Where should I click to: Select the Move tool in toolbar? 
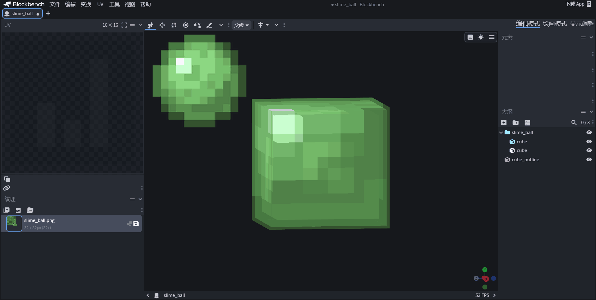(162, 25)
